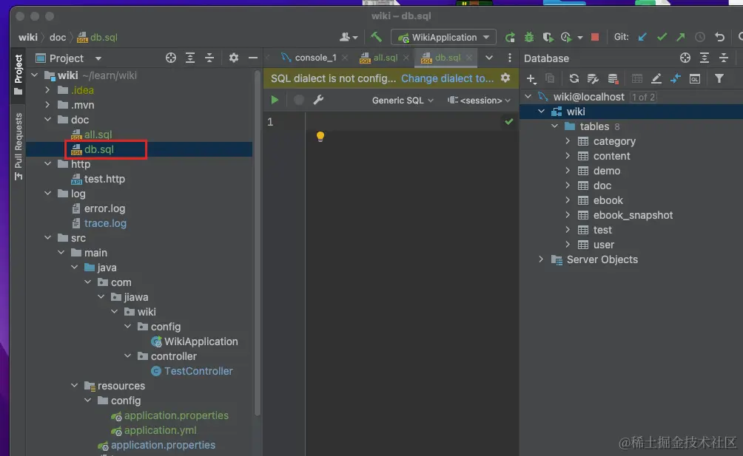Push commits with the Git green arrow
The height and width of the screenshot is (456, 743).
point(681,37)
